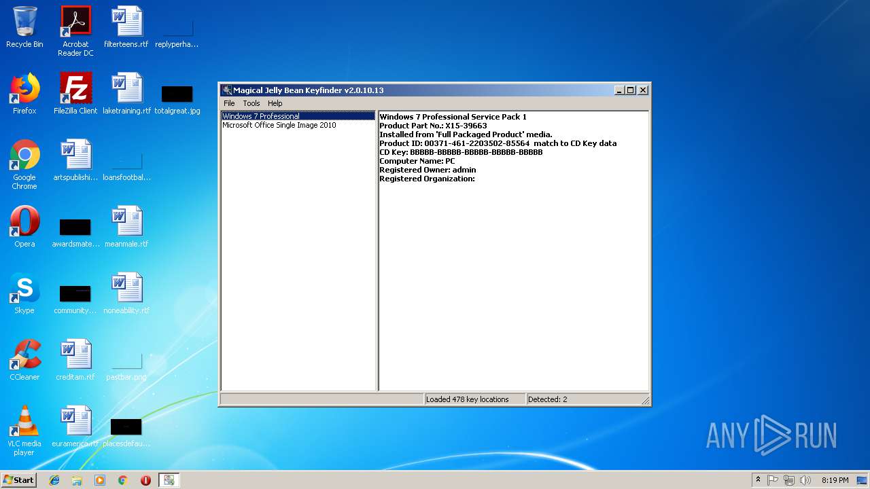Open FileZilla Client shortcut
Viewport: 870px width, 489px height.
[x=75, y=94]
